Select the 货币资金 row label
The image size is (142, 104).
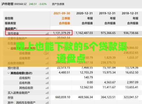(13, 34)
